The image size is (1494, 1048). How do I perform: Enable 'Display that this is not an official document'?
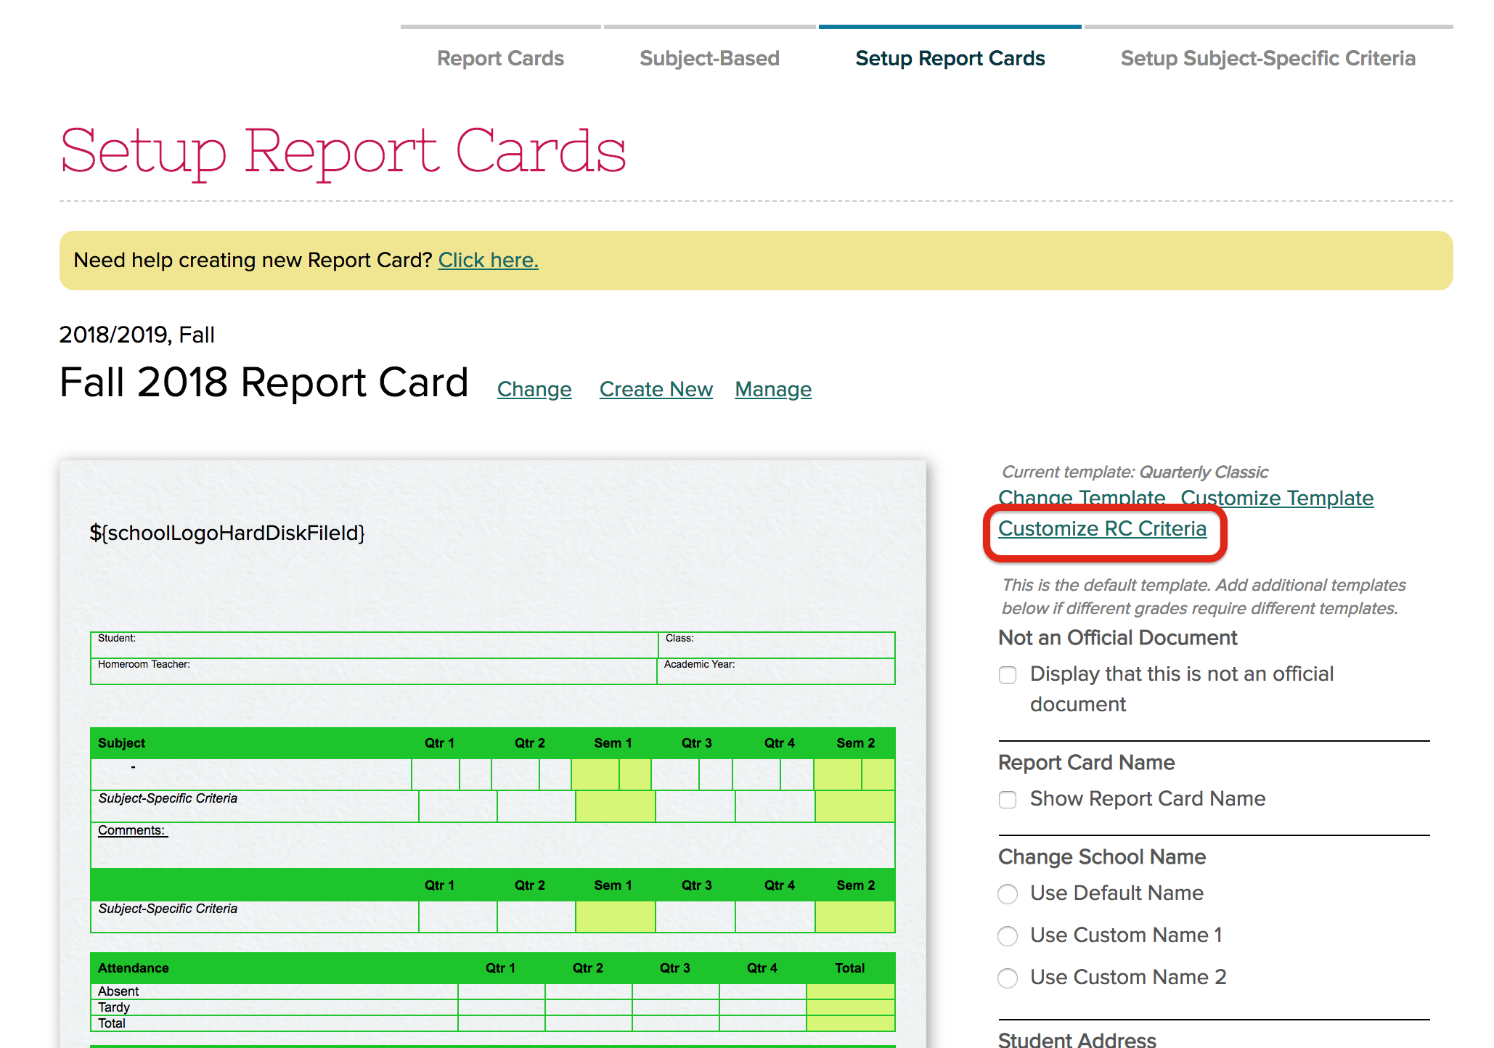click(x=1008, y=675)
